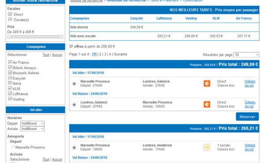
Task: Click the Lufthansa 265,21 € fare cell
Action: tap(164, 36)
